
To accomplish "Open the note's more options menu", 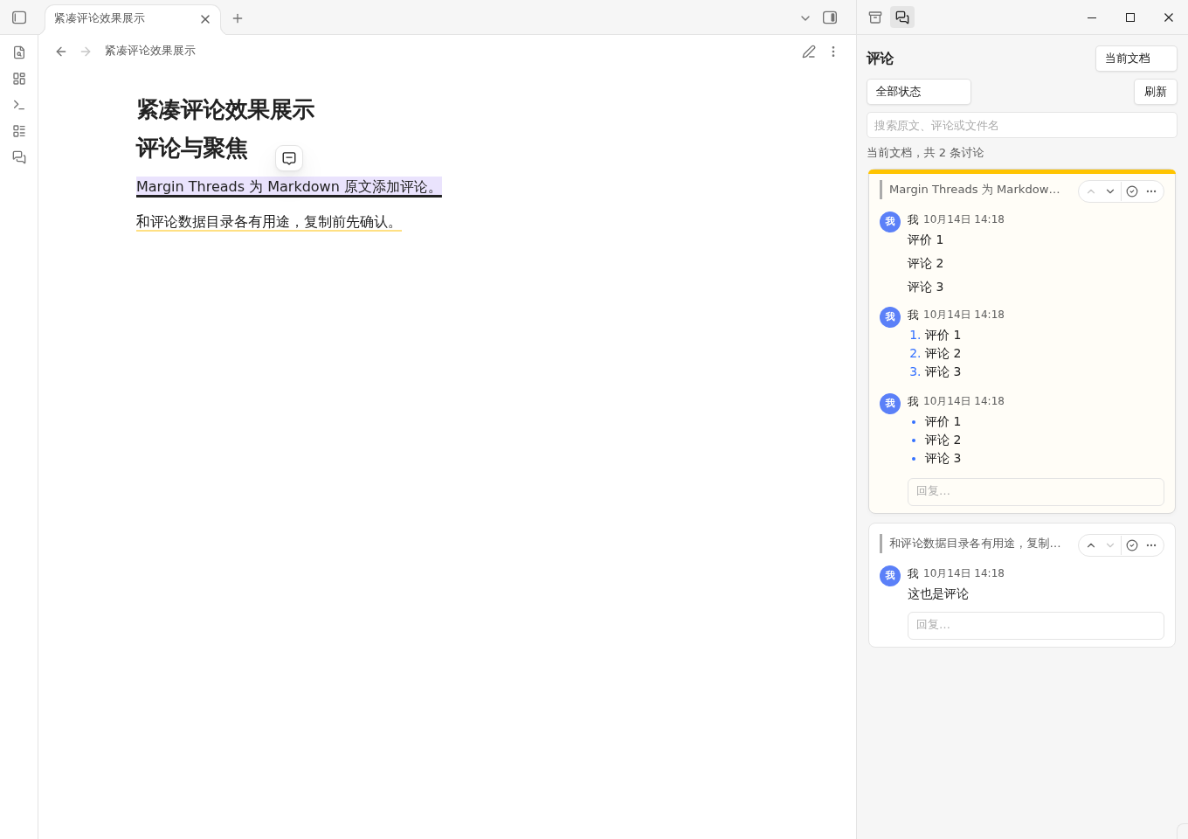I will 833,52.
